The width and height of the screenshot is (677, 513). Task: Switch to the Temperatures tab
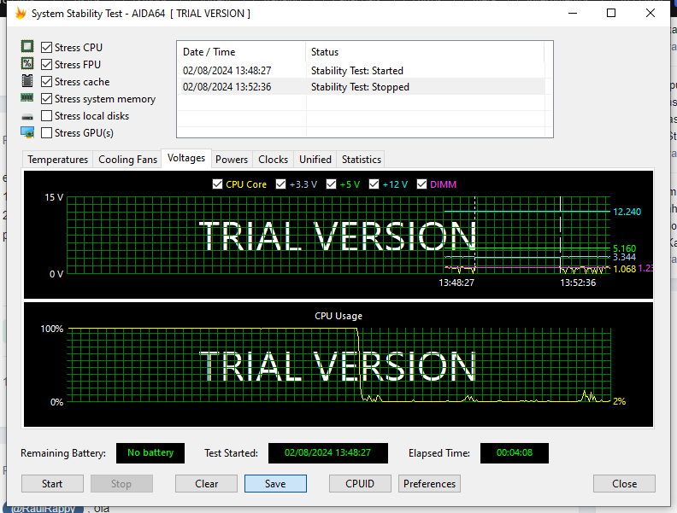point(57,160)
